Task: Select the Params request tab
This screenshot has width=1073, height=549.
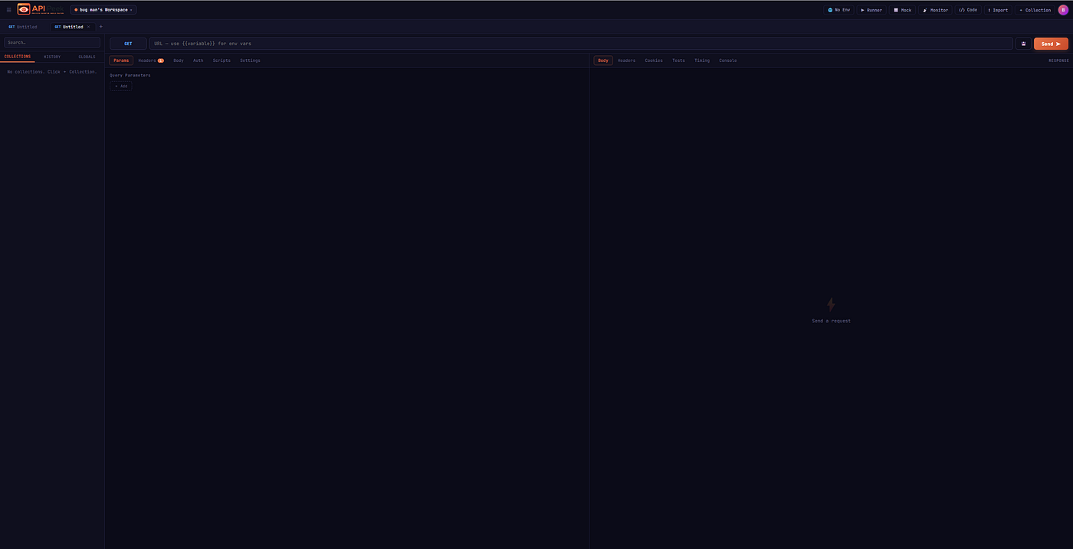Action: point(121,60)
